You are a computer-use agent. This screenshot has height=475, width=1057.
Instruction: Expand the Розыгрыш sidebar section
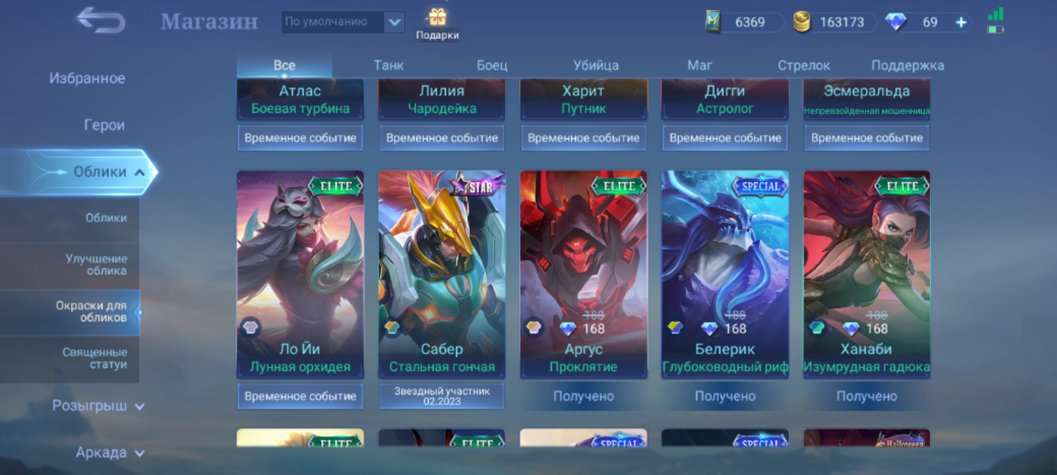(98, 406)
